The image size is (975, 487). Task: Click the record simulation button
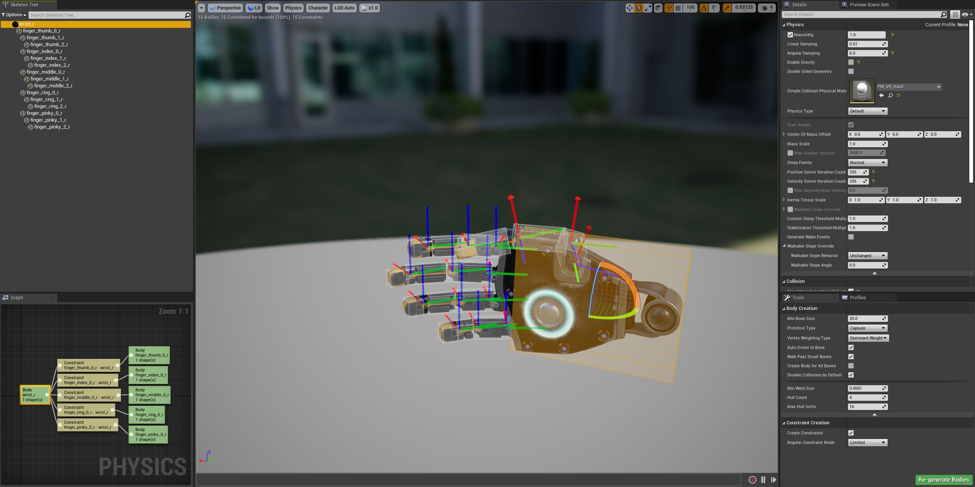(x=752, y=480)
